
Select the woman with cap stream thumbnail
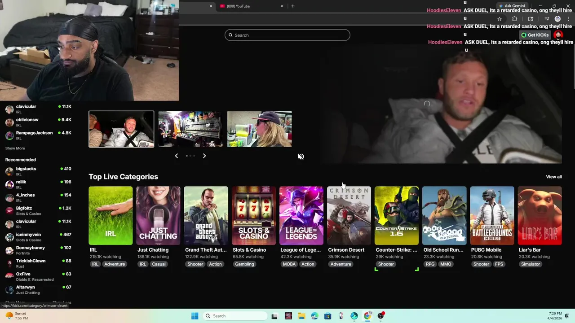pos(259,129)
